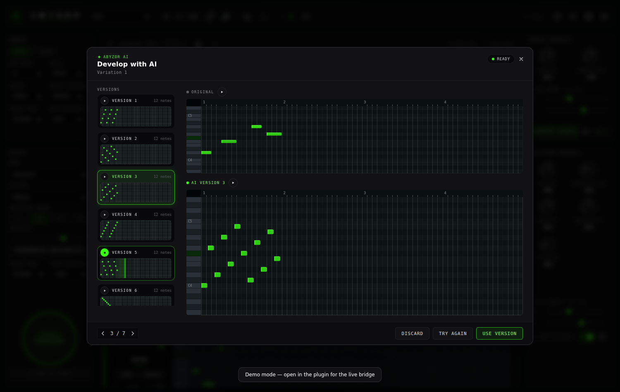Play Version 6 preview
620x392 pixels.
coord(105,290)
